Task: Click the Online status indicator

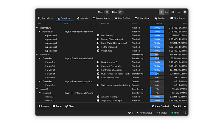Action: click(x=175, y=113)
